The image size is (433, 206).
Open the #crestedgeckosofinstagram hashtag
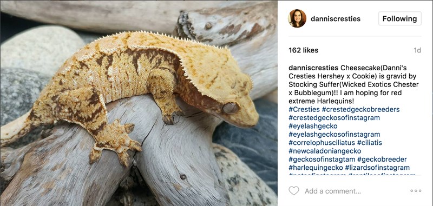(x=334, y=118)
